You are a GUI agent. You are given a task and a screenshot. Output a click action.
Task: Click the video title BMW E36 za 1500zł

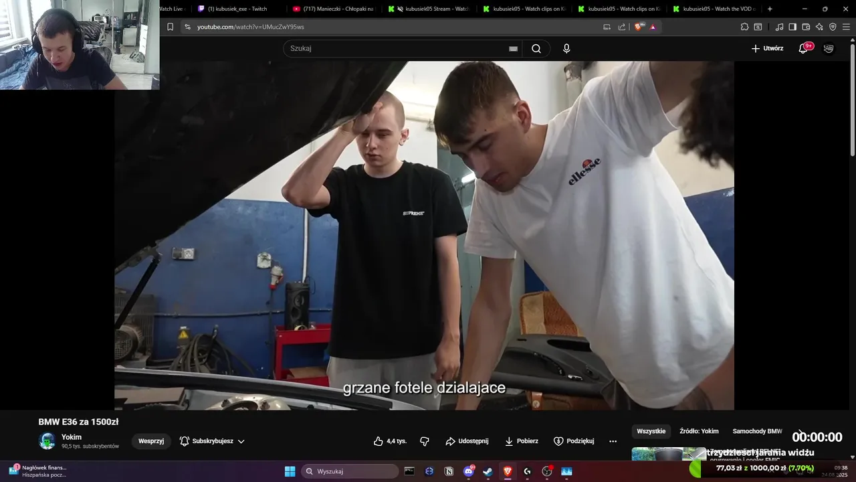(78, 422)
